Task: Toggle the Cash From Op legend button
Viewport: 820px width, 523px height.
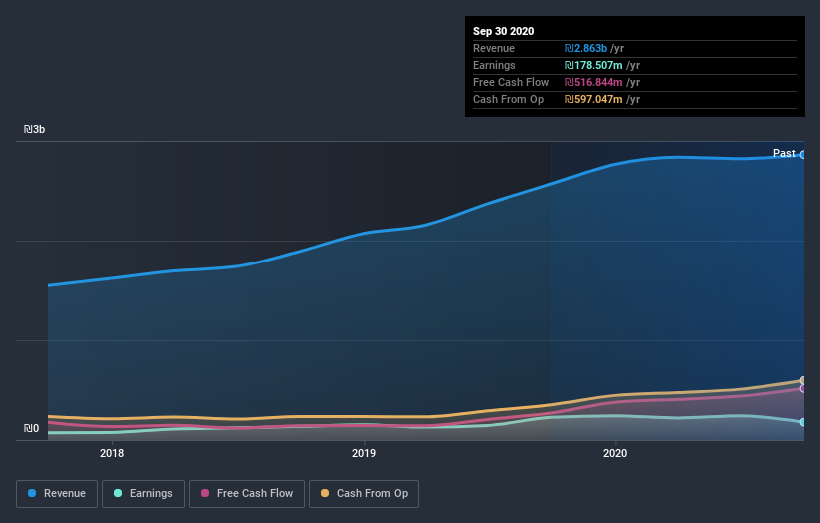Action: [x=364, y=494]
